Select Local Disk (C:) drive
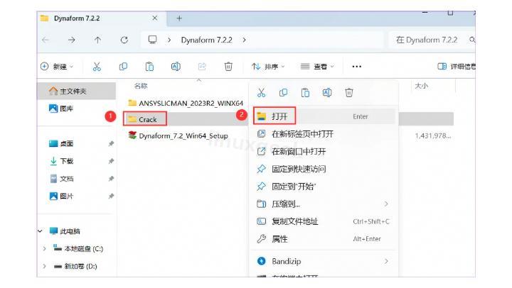The image size is (512, 288). 78,248
